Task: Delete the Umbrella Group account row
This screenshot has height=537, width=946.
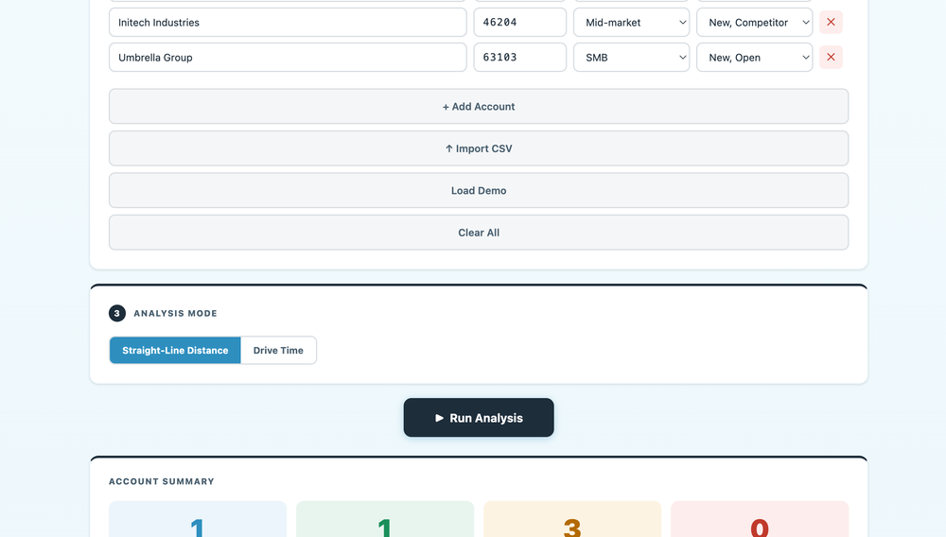Action: coord(831,58)
